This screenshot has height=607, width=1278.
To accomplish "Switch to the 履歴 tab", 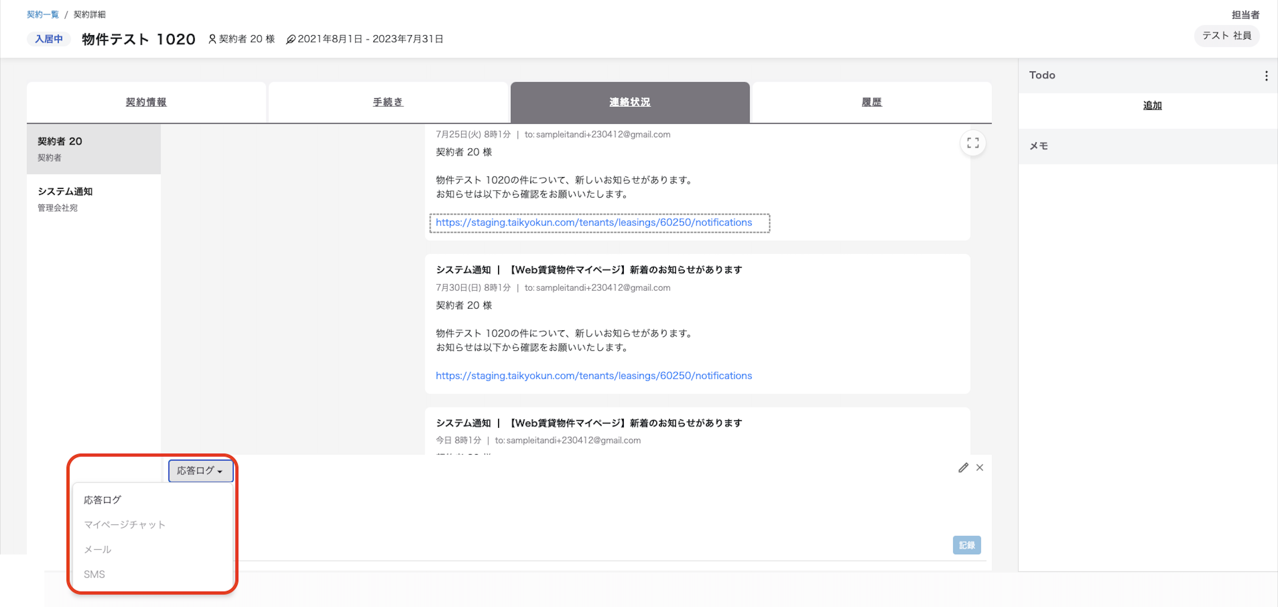I will tap(872, 102).
